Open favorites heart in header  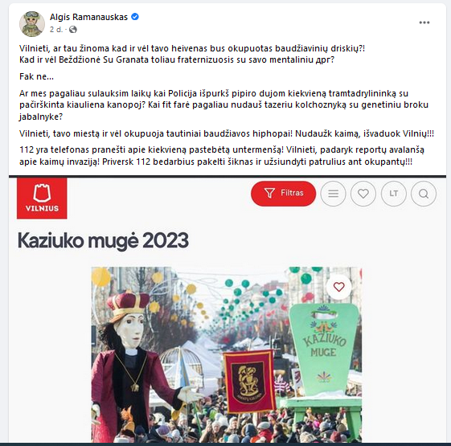[x=363, y=194]
